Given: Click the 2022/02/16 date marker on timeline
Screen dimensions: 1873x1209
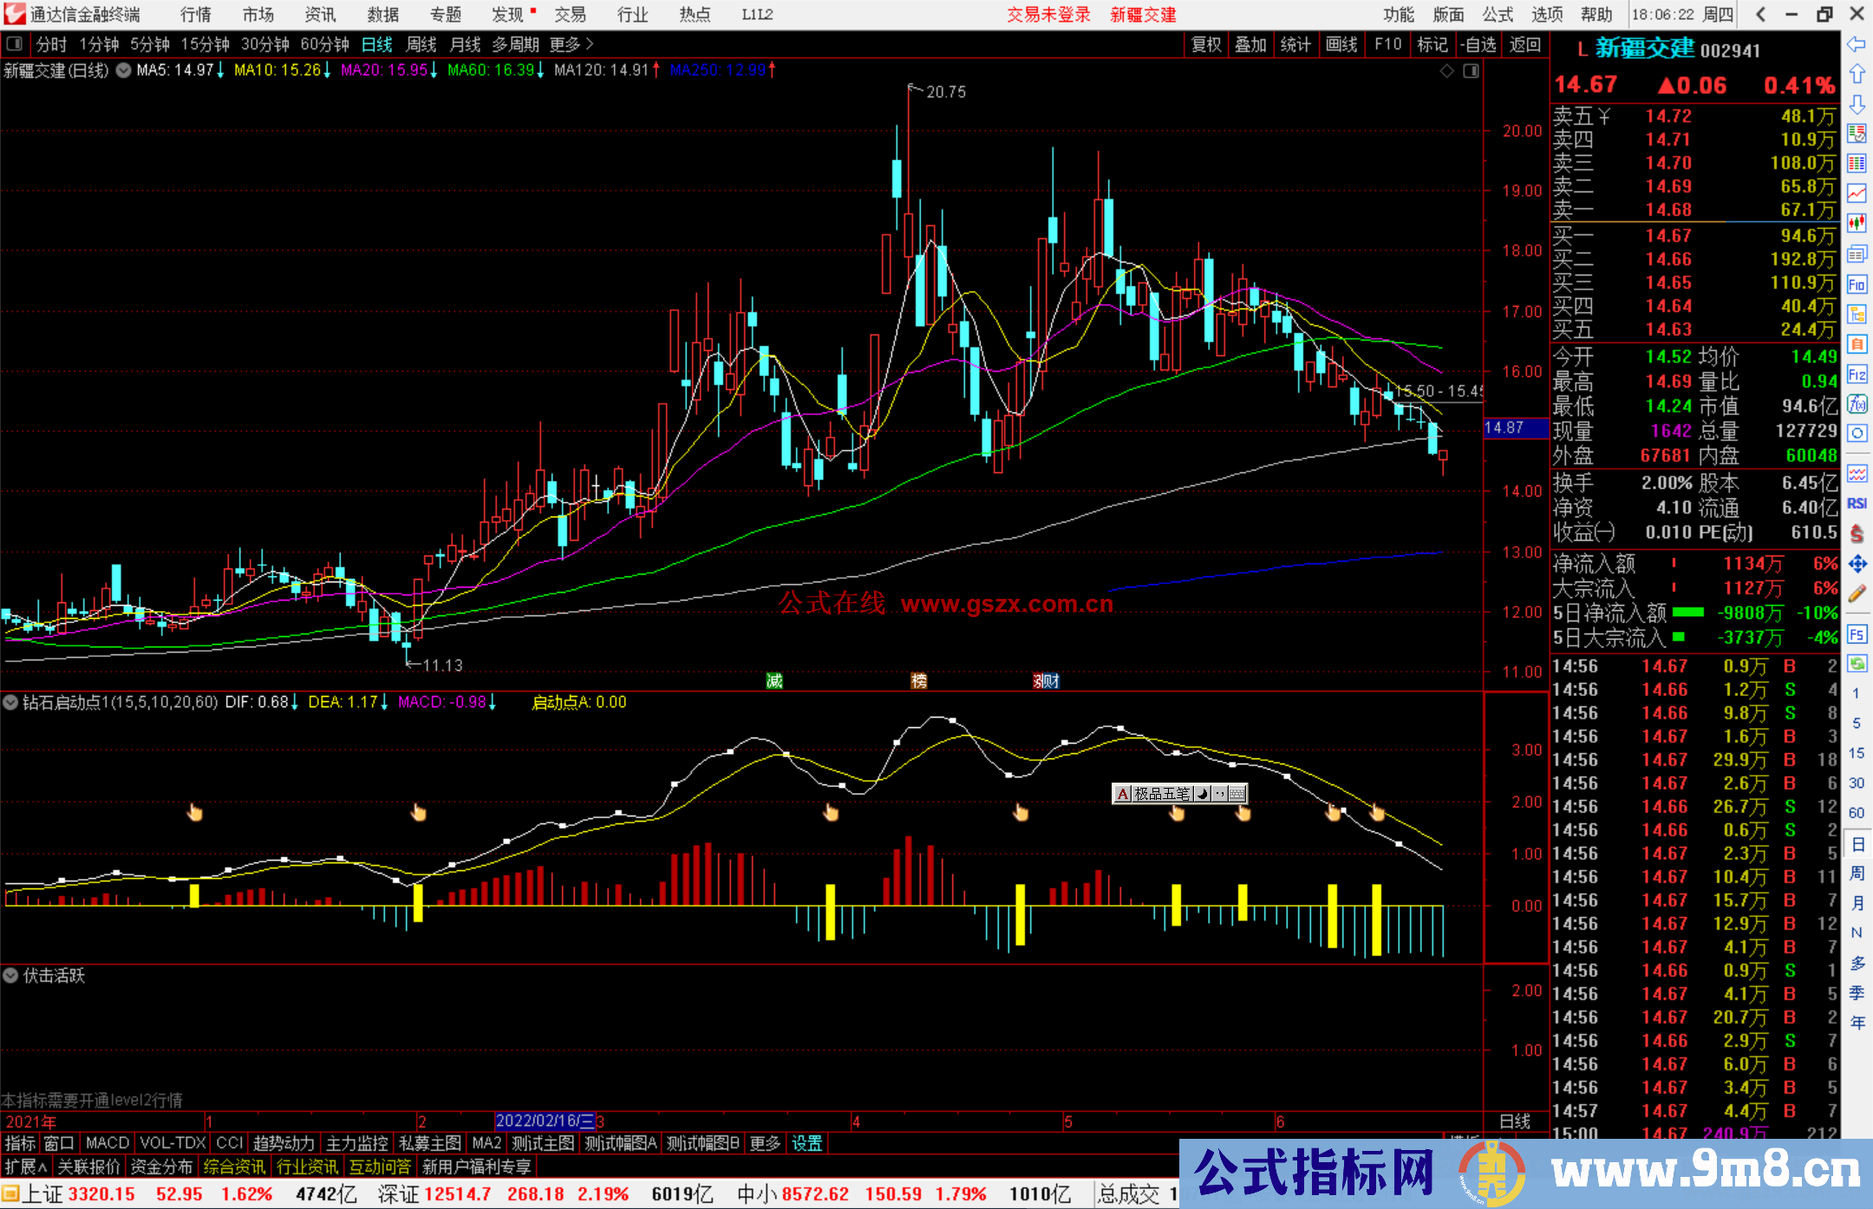Looking at the screenshot, I should tap(545, 1121).
